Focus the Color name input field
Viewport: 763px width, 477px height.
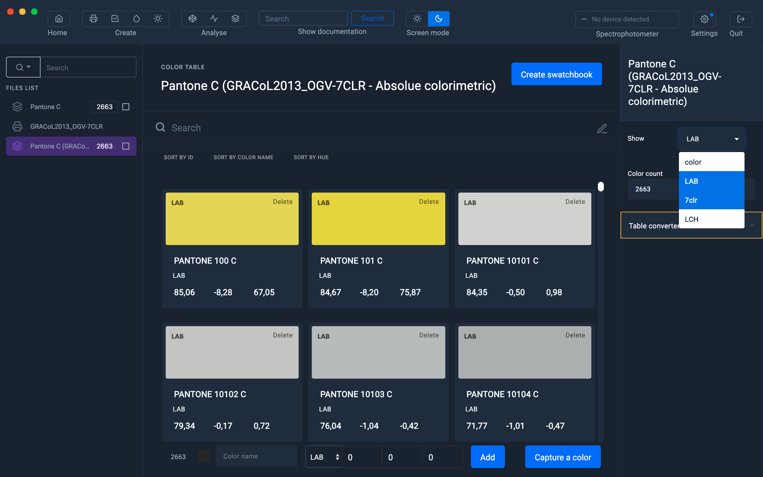256,456
